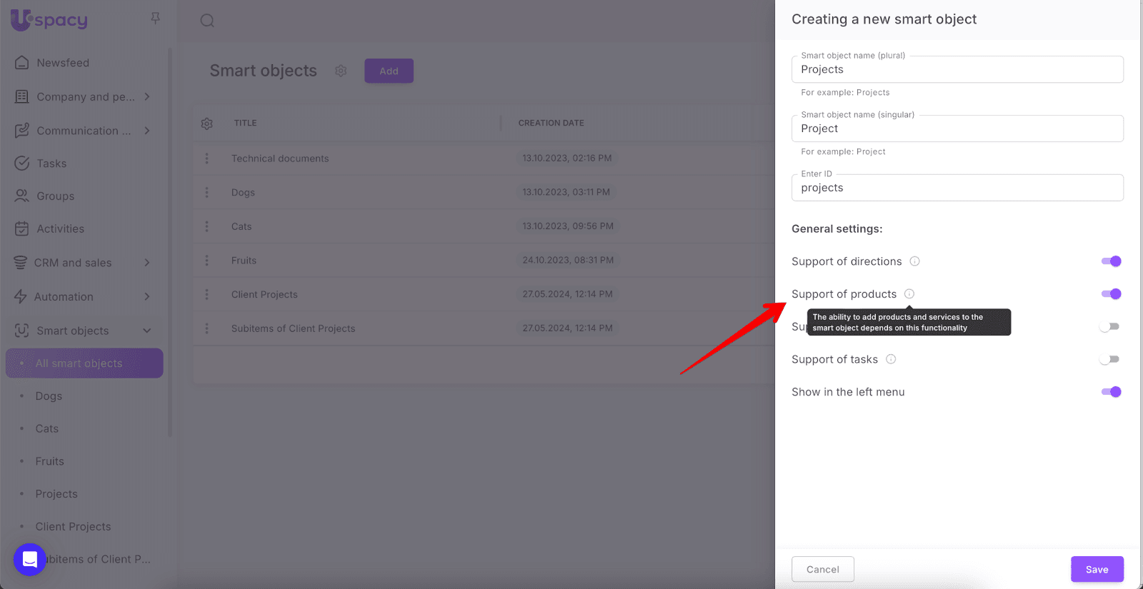
Task: Disable the Support of directions toggle
Action: [1111, 261]
